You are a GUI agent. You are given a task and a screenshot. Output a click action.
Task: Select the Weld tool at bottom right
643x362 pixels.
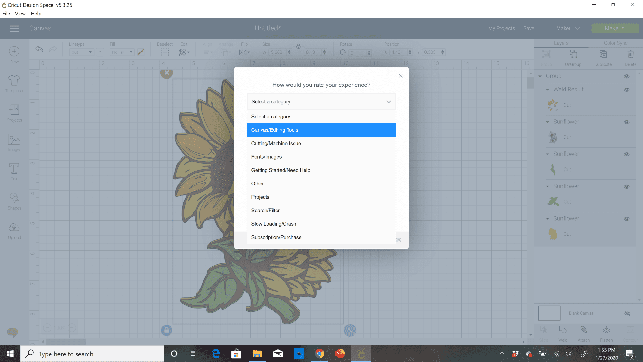pos(562,332)
